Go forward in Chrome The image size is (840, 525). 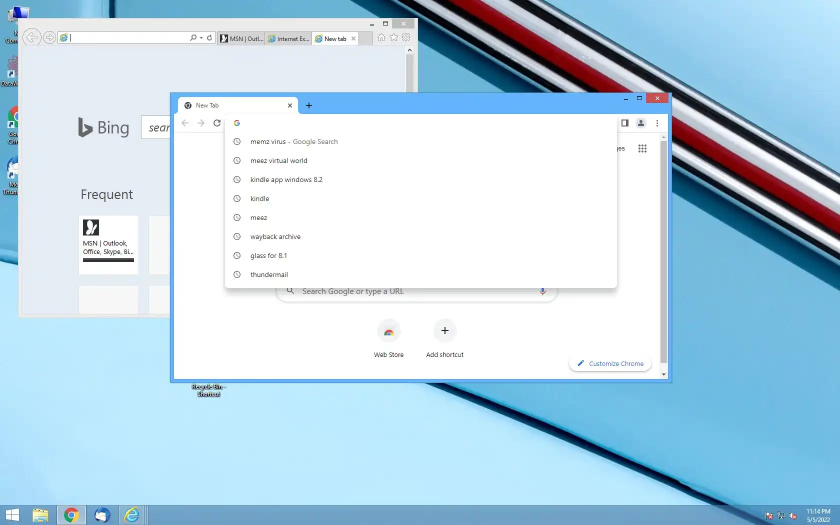[201, 123]
